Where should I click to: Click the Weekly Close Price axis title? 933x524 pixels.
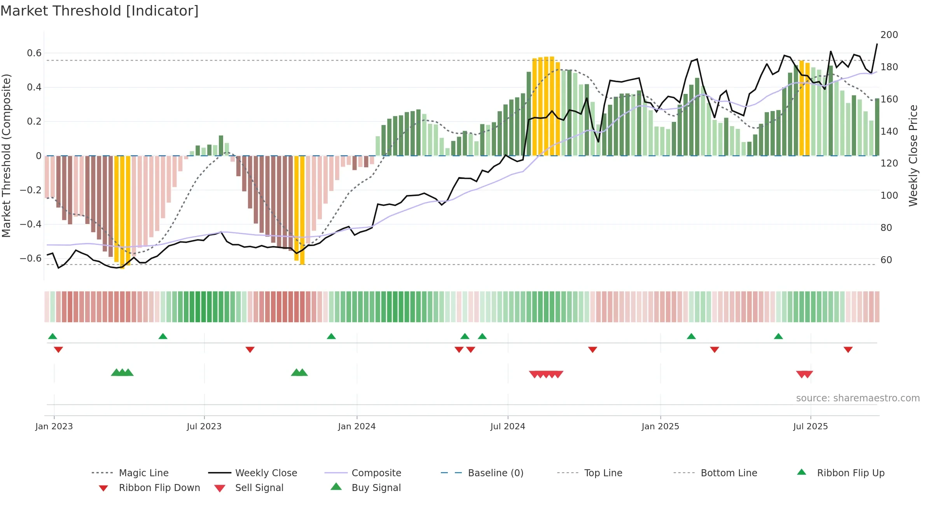click(x=913, y=156)
